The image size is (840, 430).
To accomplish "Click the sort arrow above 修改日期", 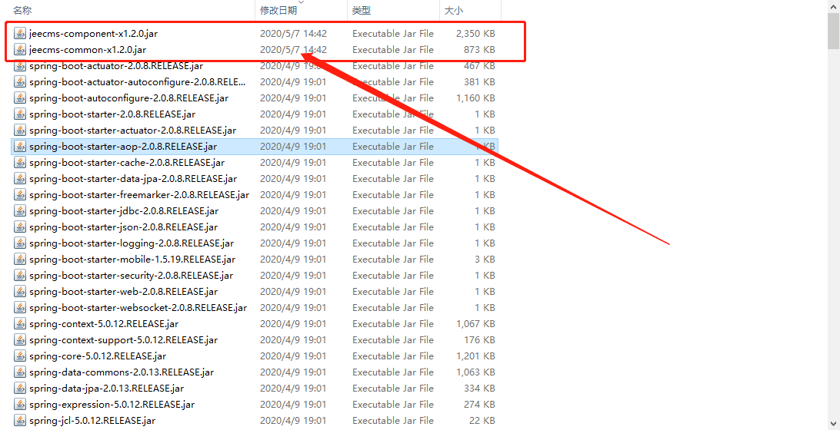I will tap(301, 2).
